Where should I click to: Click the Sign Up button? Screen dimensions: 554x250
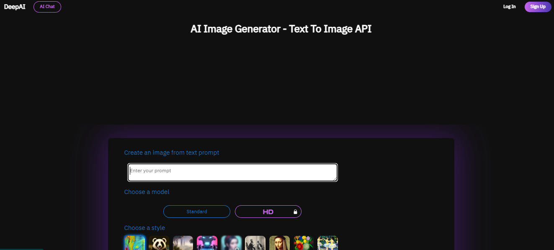538,7
